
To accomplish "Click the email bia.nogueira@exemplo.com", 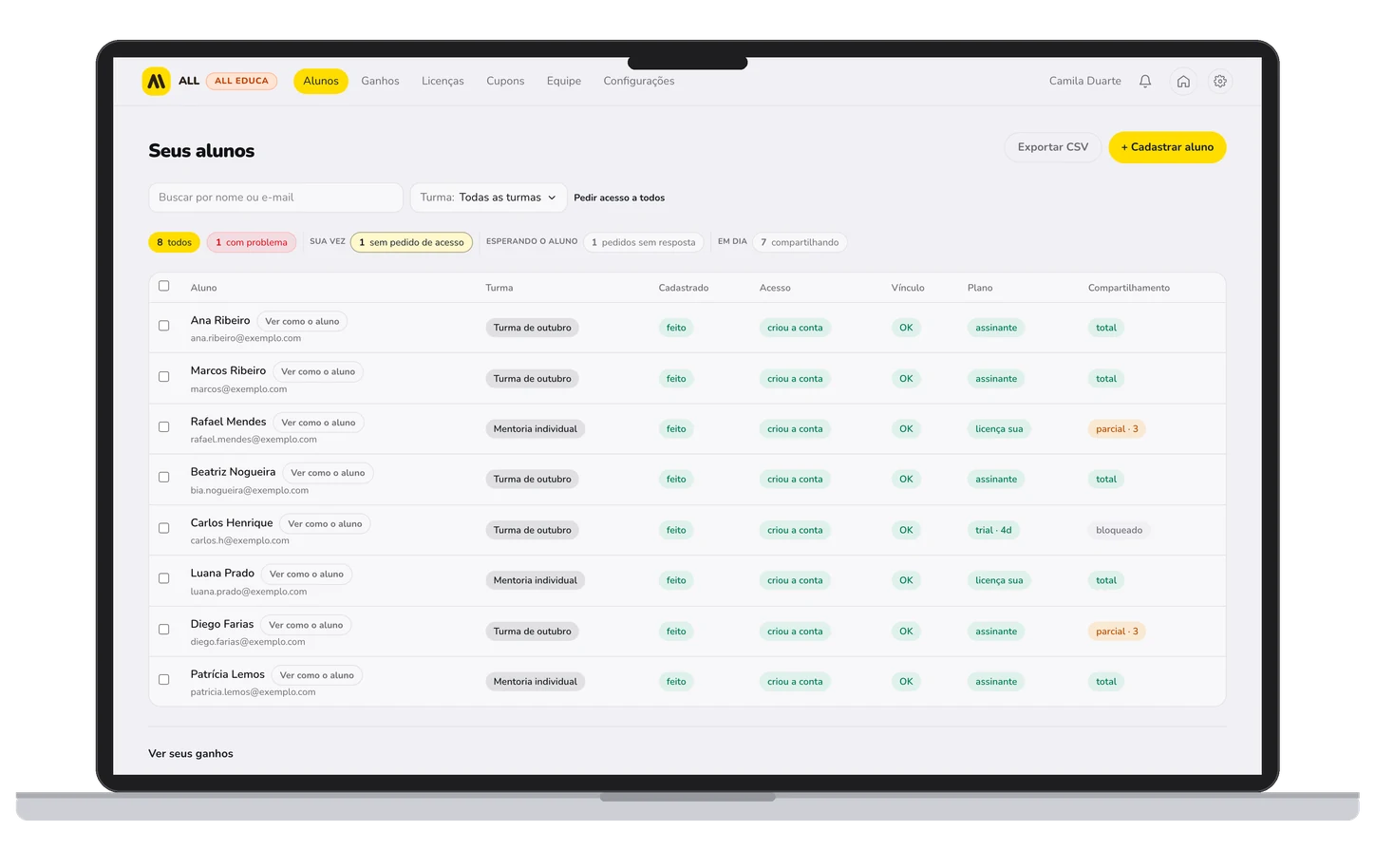I will point(250,490).
